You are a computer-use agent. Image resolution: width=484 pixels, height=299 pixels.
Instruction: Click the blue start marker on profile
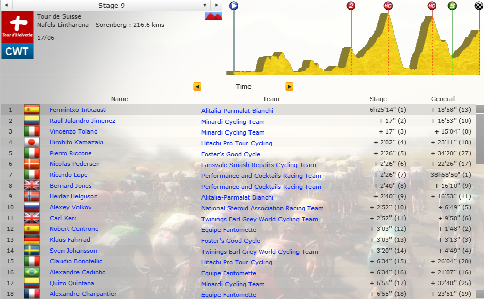click(233, 6)
